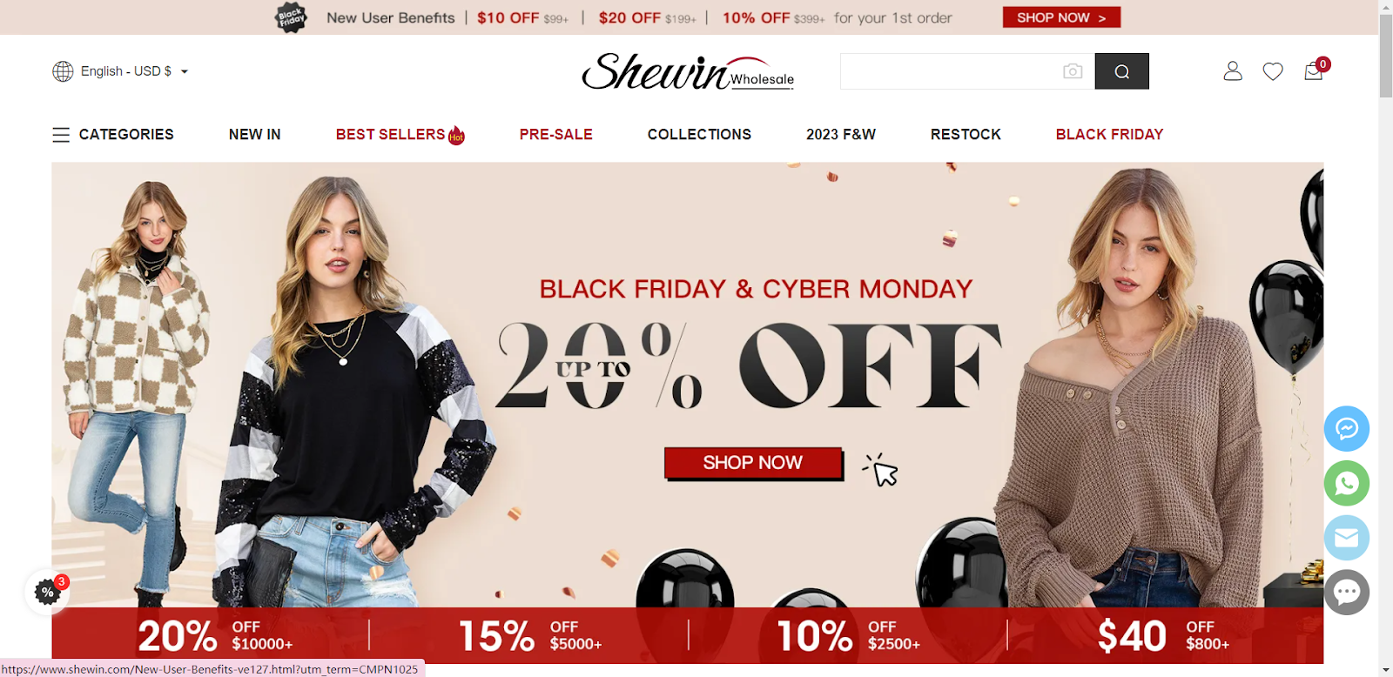This screenshot has height=677, width=1393.
Task: Click inside the search input field
Action: point(949,71)
